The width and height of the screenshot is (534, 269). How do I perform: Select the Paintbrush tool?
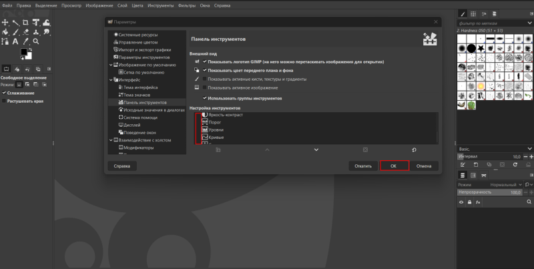pyautogui.click(x=15, y=32)
